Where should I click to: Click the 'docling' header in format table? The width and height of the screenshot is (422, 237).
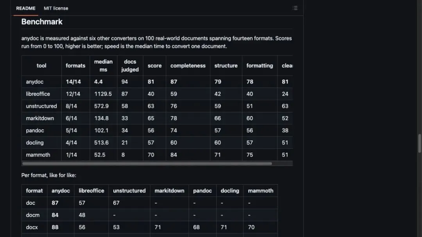[x=230, y=191]
